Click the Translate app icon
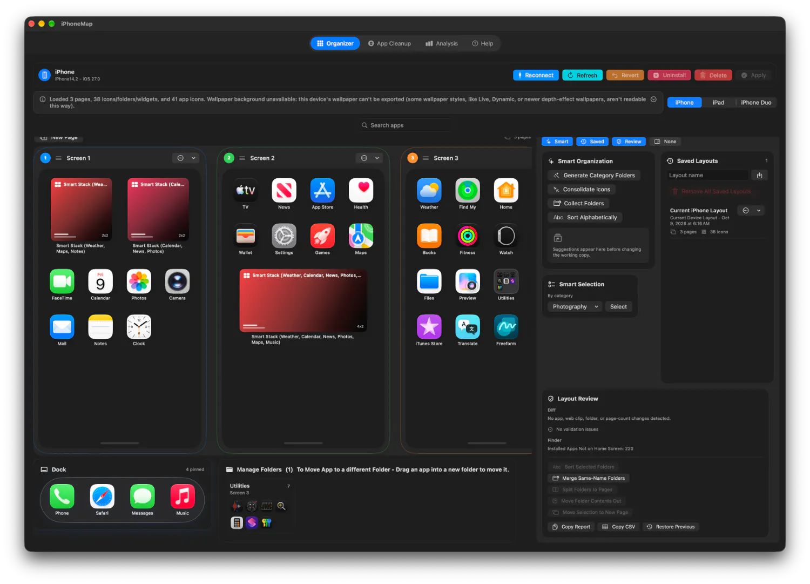Image resolution: width=810 pixels, height=584 pixels. pyautogui.click(x=468, y=327)
